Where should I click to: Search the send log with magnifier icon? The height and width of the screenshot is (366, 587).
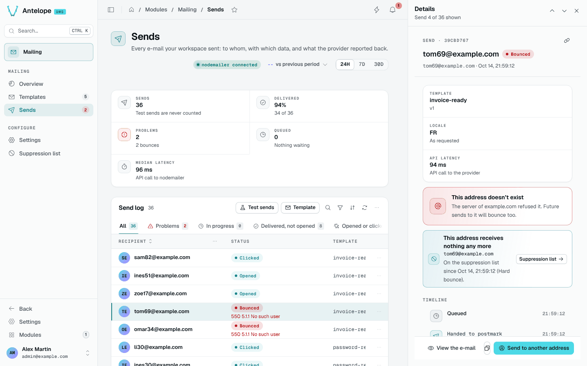328,208
